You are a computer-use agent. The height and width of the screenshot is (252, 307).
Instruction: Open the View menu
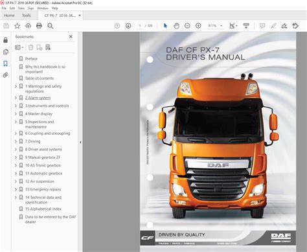[21, 8]
